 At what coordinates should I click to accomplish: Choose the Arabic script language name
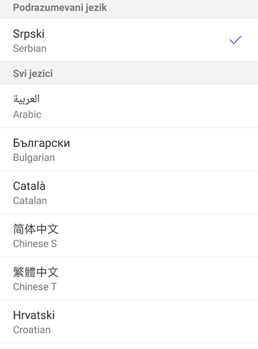pyautogui.click(x=27, y=99)
